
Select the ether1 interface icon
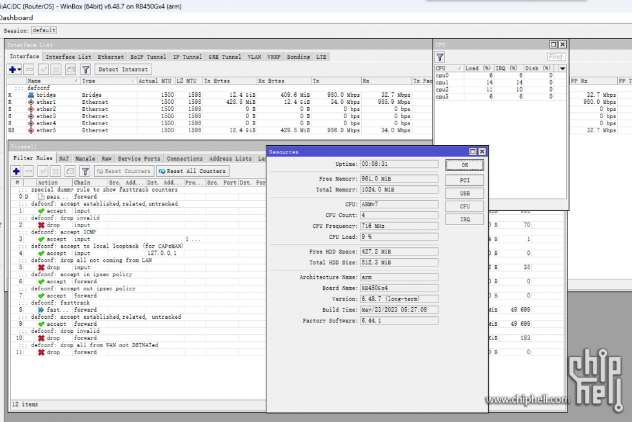tap(31, 102)
